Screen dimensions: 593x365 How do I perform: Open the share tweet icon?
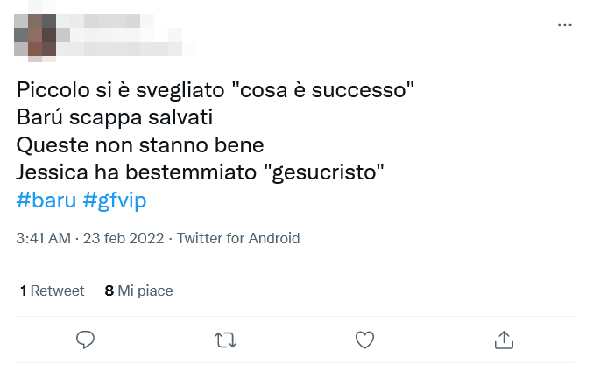[x=504, y=340]
